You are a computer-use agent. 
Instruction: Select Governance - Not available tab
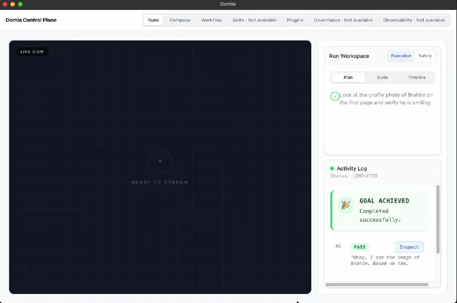pos(343,20)
